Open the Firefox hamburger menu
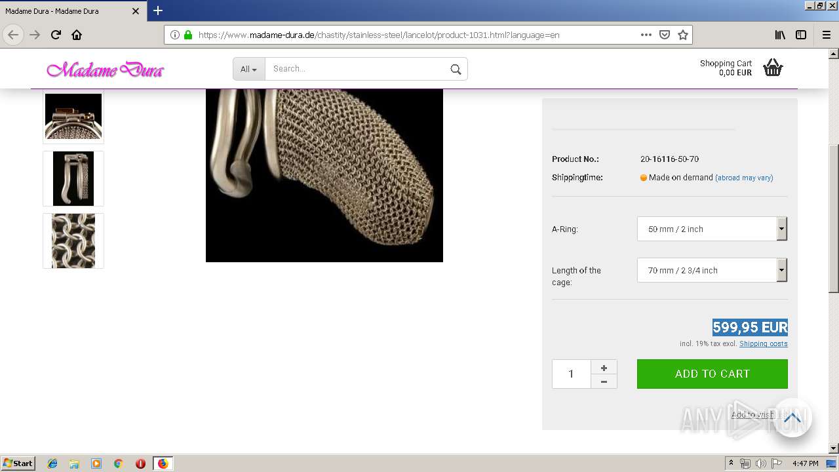Viewport: 839px width, 472px height. pyautogui.click(x=827, y=35)
